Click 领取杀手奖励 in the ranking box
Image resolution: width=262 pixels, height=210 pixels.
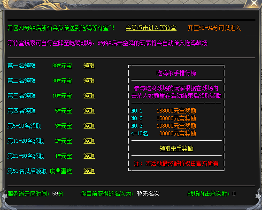tap(176, 148)
